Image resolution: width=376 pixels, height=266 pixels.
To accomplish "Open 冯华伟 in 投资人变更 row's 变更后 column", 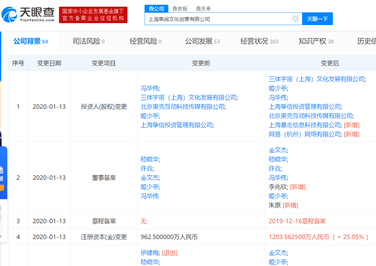I will 278,97.
